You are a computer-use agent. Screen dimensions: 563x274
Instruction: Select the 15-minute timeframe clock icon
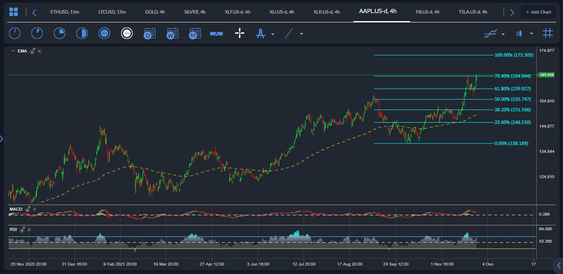(59, 33)
